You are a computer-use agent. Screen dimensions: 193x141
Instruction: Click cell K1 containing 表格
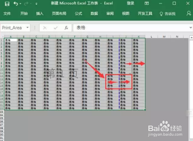click(x=139, y=40)
